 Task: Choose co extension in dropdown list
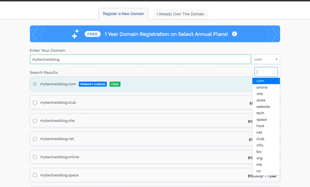pyautogui.click(x=266, y=171)
